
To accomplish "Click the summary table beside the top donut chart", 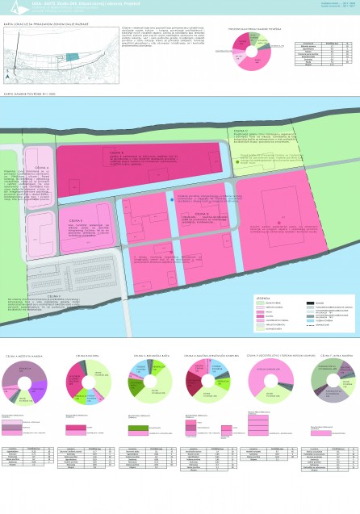I will pyautogui.click(x=324, y=54).
